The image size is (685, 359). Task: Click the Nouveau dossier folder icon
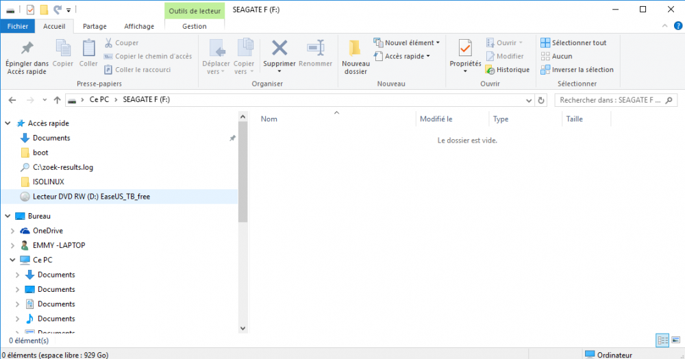tap(355, 48)
